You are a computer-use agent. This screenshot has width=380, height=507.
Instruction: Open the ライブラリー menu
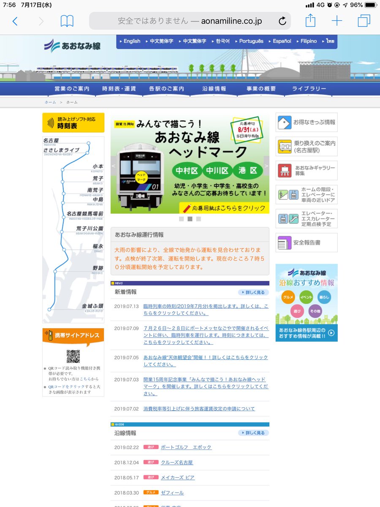[309, 89]
